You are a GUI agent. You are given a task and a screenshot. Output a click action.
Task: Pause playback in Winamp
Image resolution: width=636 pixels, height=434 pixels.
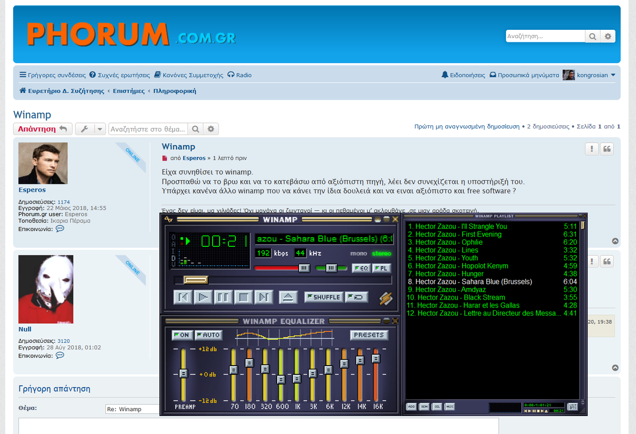223,298
